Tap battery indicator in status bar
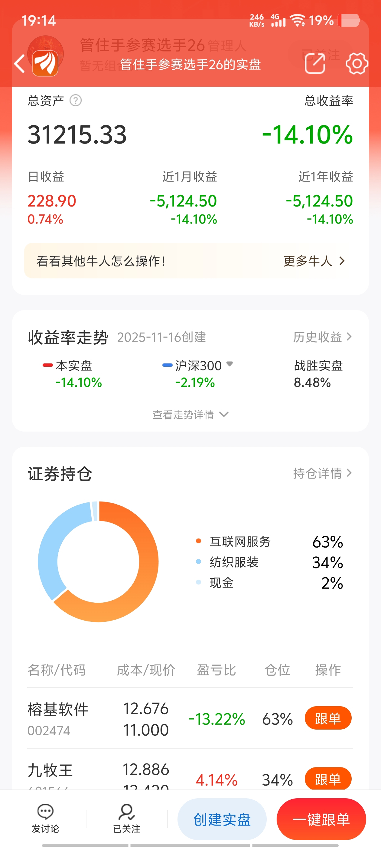This screenshot has width=381, height=848. (350, 20)
